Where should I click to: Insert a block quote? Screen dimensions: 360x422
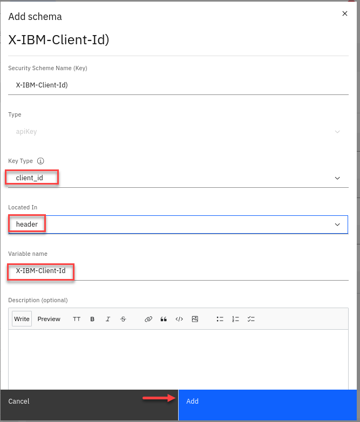tap(164, 319)
